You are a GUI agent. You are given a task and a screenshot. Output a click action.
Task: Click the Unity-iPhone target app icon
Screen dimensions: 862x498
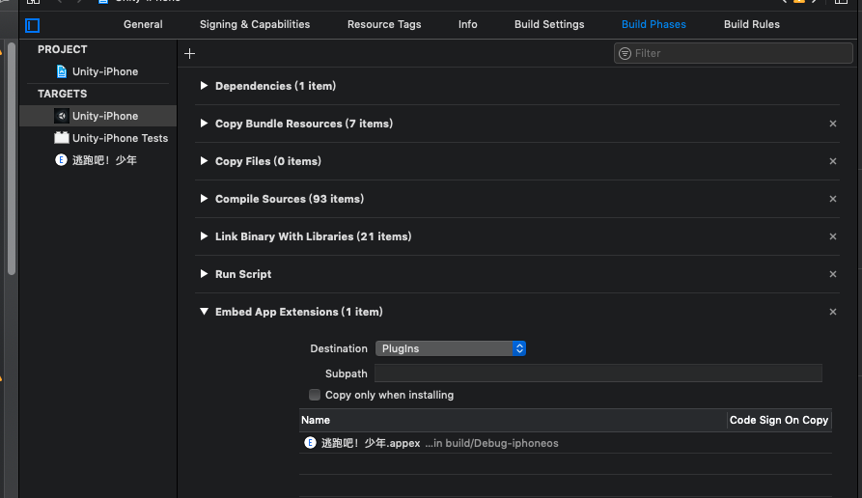(62, 116)
